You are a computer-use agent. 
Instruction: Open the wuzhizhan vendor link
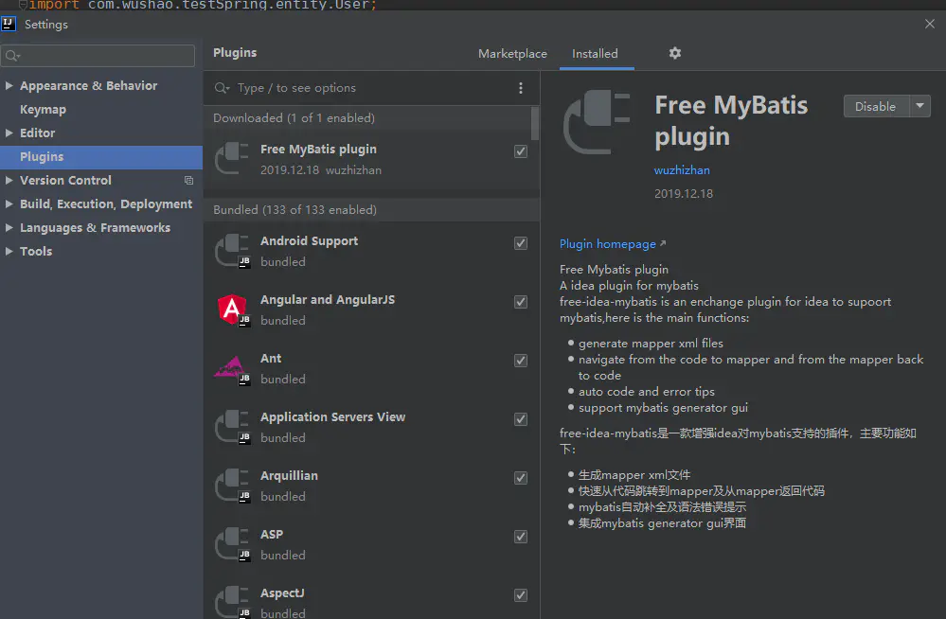[682, 170]
